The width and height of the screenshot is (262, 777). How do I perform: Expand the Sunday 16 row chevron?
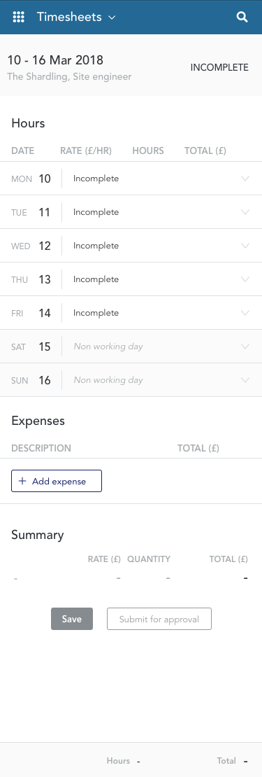pyautogui.click(x=245, y=380)
